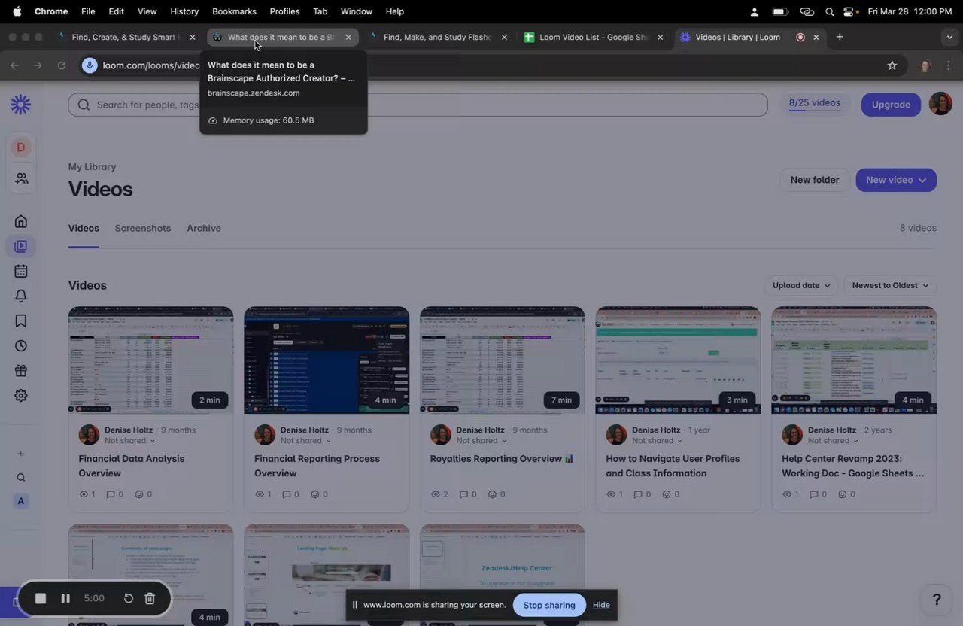Open the Financial Reporting Process Overview thumbnail

click(x=327, y=360)
